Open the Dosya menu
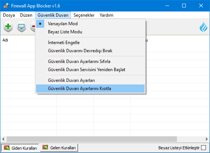The width and height of the screenshot is (210, 153). (x=9, y=15)
